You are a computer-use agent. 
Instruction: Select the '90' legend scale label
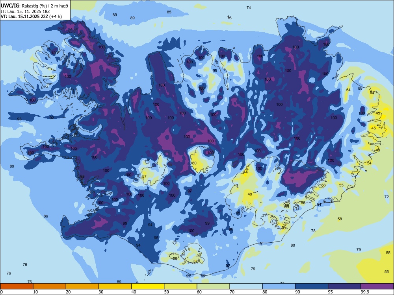pyautogui.click(x=297, y=292)
